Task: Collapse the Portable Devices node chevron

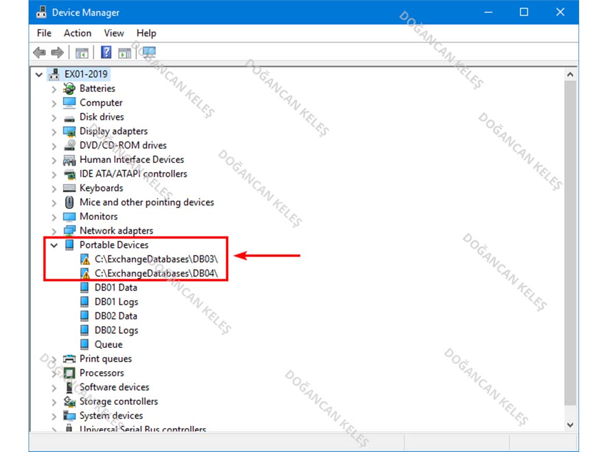Action: tap(54, 245)
